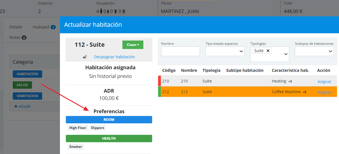Click the ROOM preferences header bar
339x154 pixels.
tap(109, 120)
